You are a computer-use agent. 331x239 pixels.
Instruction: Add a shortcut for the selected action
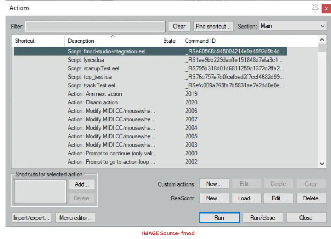point(81,184)
